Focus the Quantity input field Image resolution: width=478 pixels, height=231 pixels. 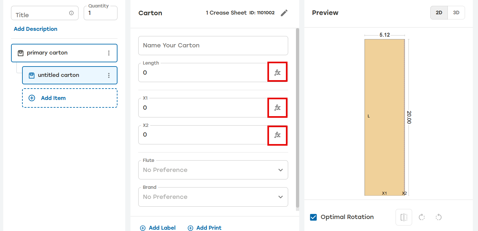(101, 13)
